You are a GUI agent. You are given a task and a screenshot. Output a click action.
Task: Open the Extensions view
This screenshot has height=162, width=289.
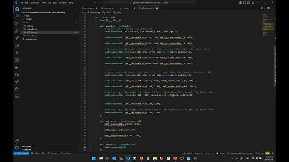(x=17, y=38)
